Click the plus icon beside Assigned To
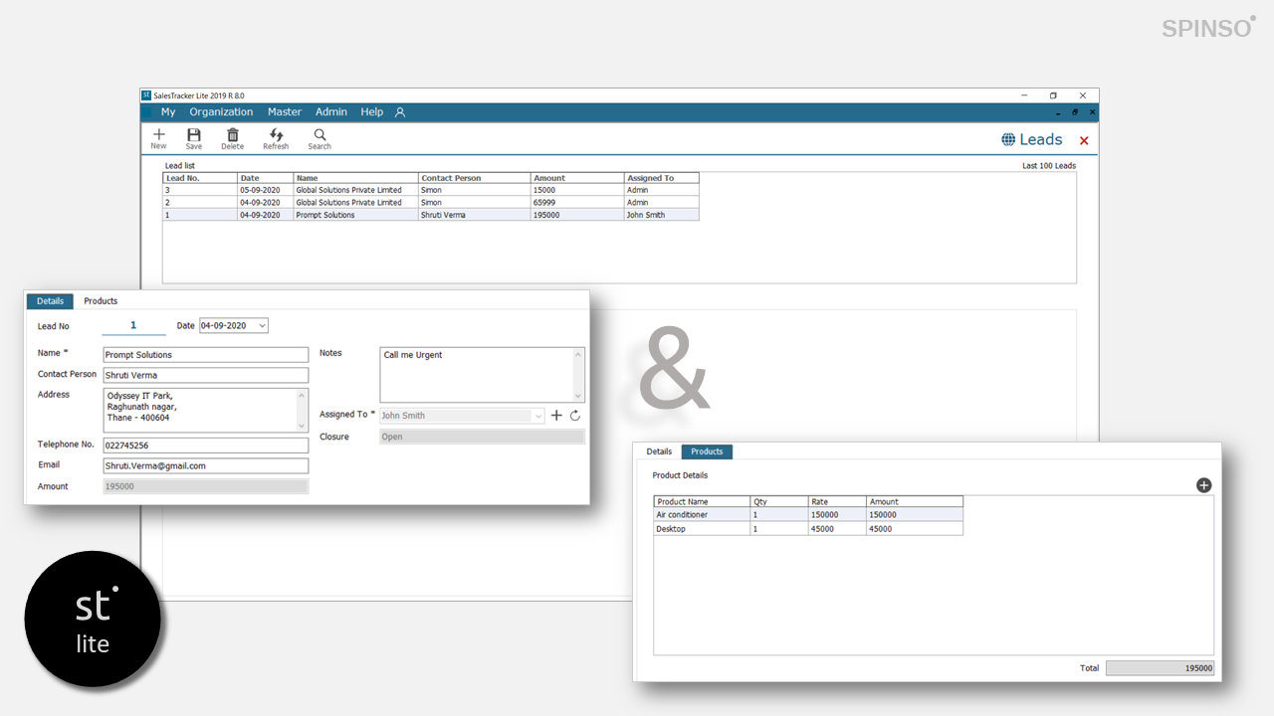 [556, 416]
